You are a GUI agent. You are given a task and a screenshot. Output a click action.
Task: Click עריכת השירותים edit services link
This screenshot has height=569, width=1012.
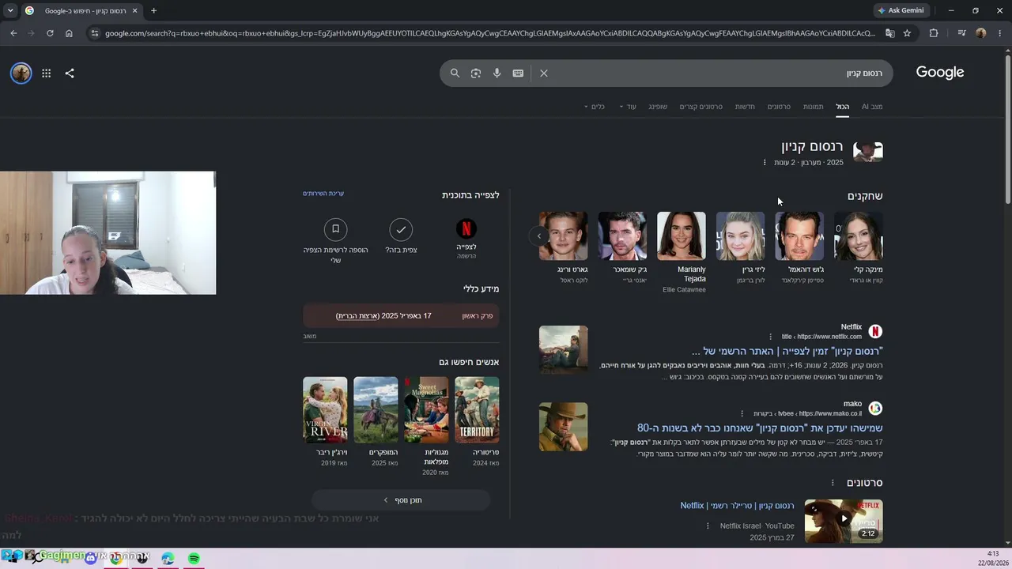click(x=323, y=194)
